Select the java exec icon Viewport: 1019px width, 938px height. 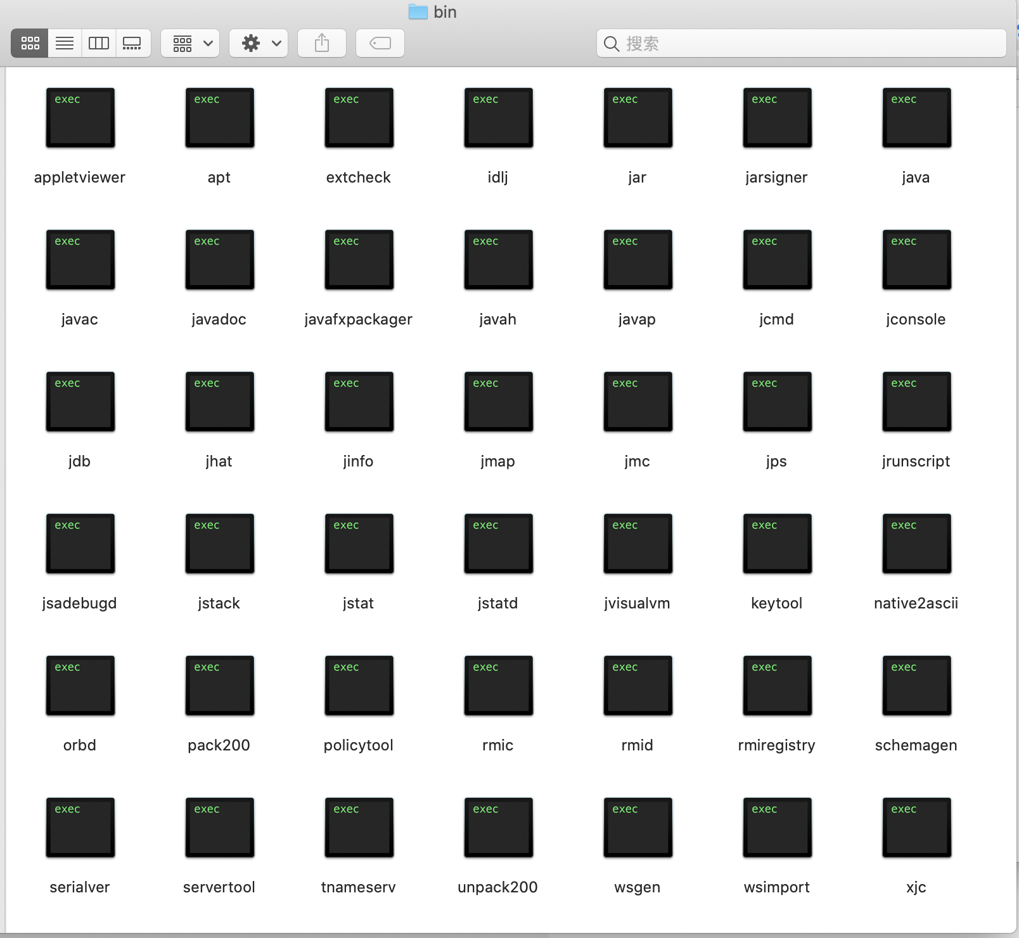coord(917,118)
